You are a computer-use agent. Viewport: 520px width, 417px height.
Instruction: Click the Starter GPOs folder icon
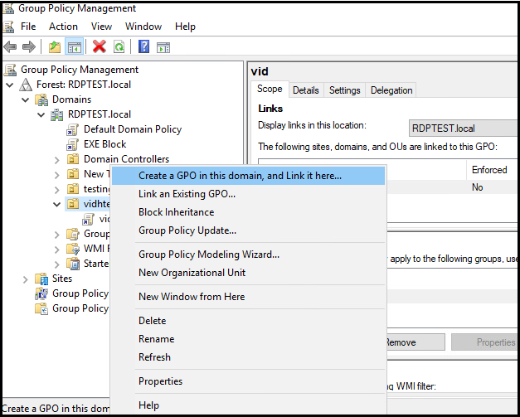(x=73, y=264)
